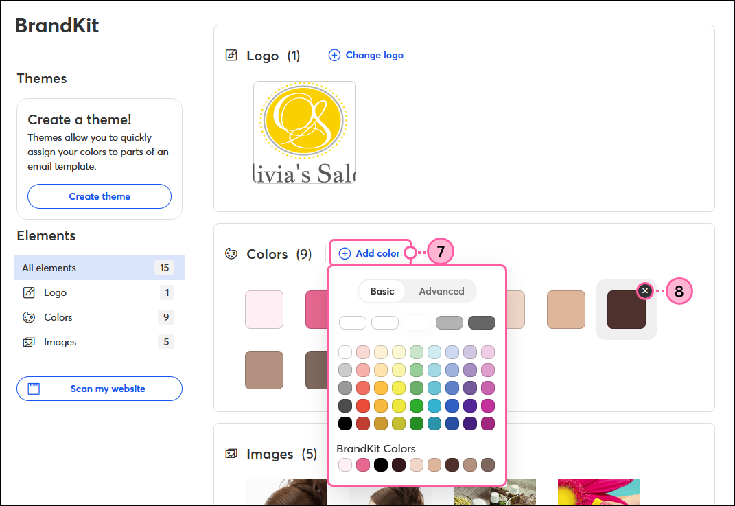The height and width of the screenshot is (506, 735).
Task: Select Images in Elements list
Action: [100, 342]
